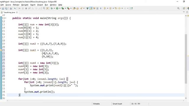Collapse the main method fold marker
Viewport: 189px width, 106px height.
point(6,18)
